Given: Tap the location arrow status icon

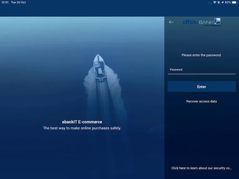Looking at the screenshot, I should (x=223, y=2).
